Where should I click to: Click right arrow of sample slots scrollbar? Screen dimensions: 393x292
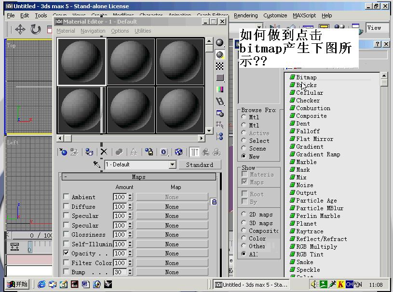pyautogui.click(x=201, y=138)
